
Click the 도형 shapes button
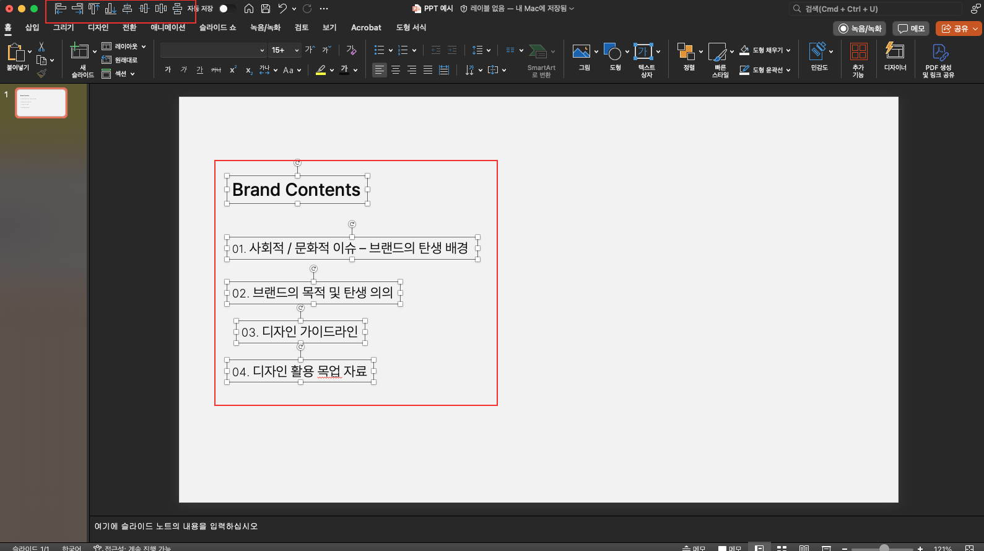click(x=615, y=58)
